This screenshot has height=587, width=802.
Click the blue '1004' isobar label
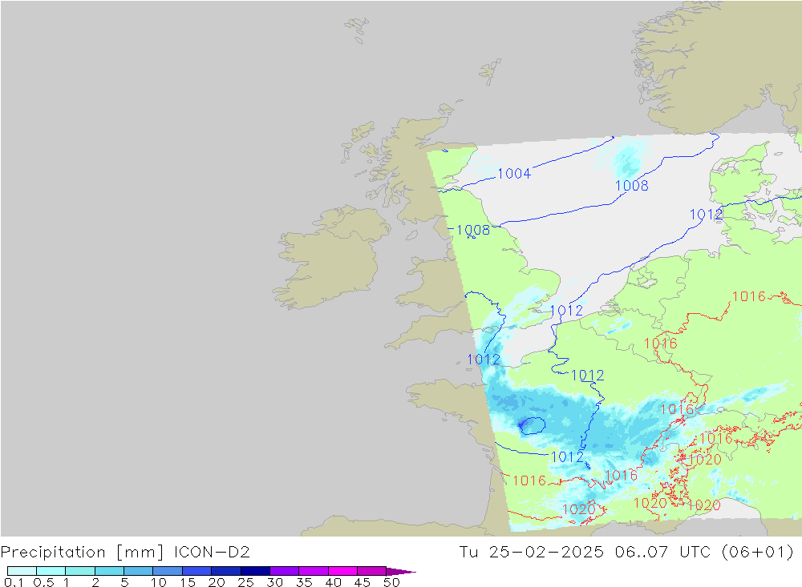point(514,174)
